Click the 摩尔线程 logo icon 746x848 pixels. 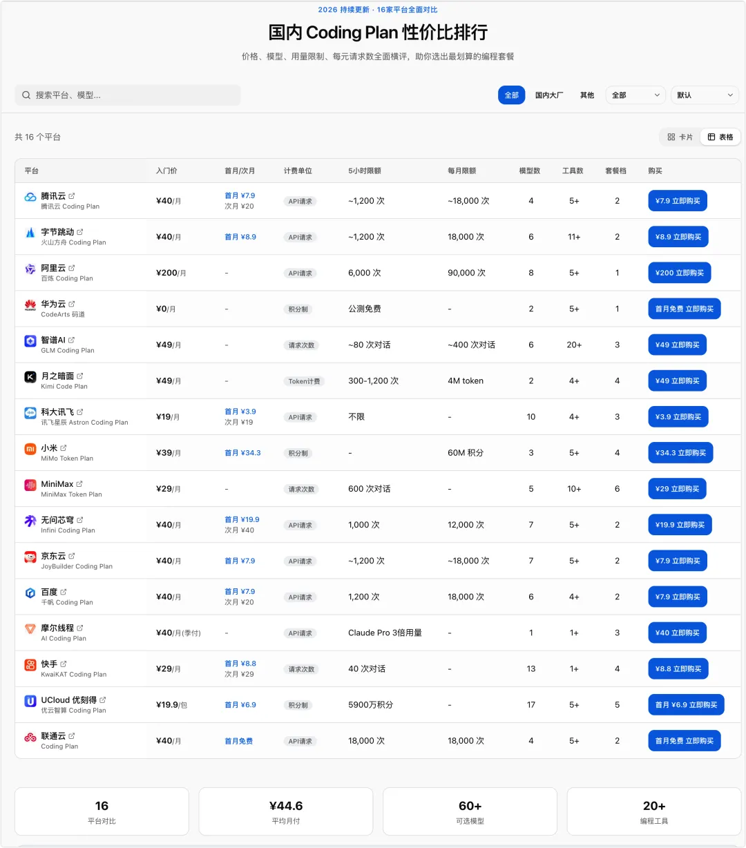click(30, 628)
